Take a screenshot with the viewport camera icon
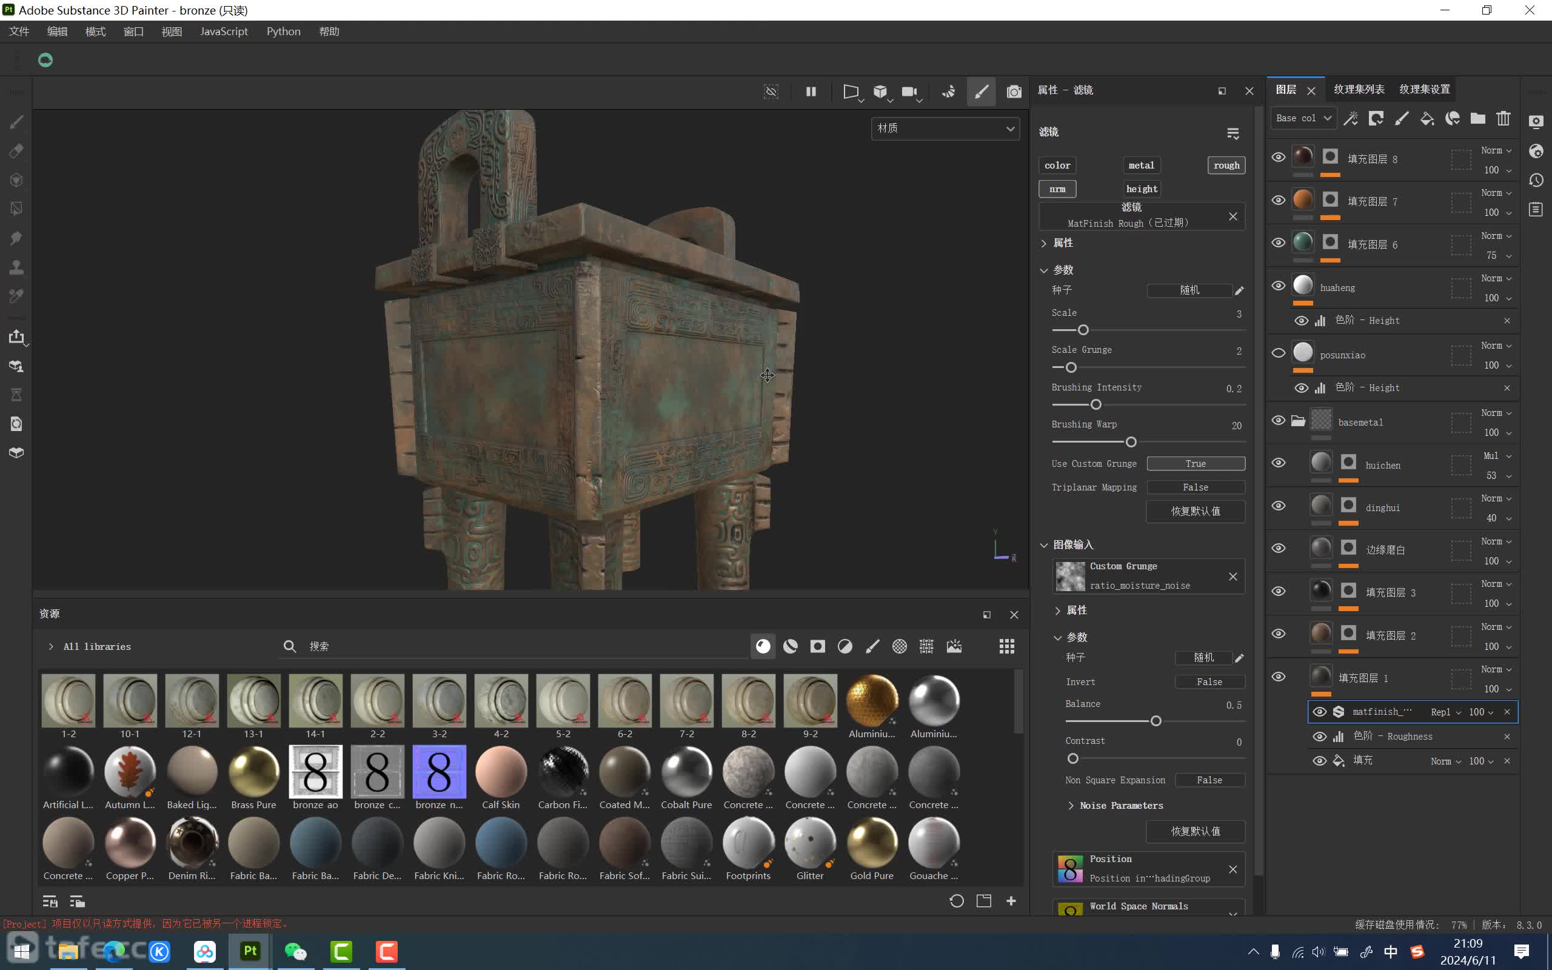This screenshot has width=1552, height=970. pyautogui.click(x=1014, y=92)
